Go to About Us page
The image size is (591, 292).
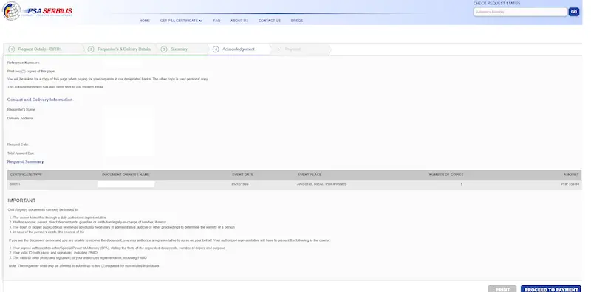tap(239, 21)
